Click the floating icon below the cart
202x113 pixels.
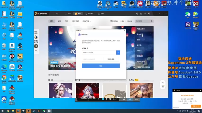163,87
